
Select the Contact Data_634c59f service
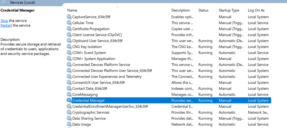tap(90, 88)
